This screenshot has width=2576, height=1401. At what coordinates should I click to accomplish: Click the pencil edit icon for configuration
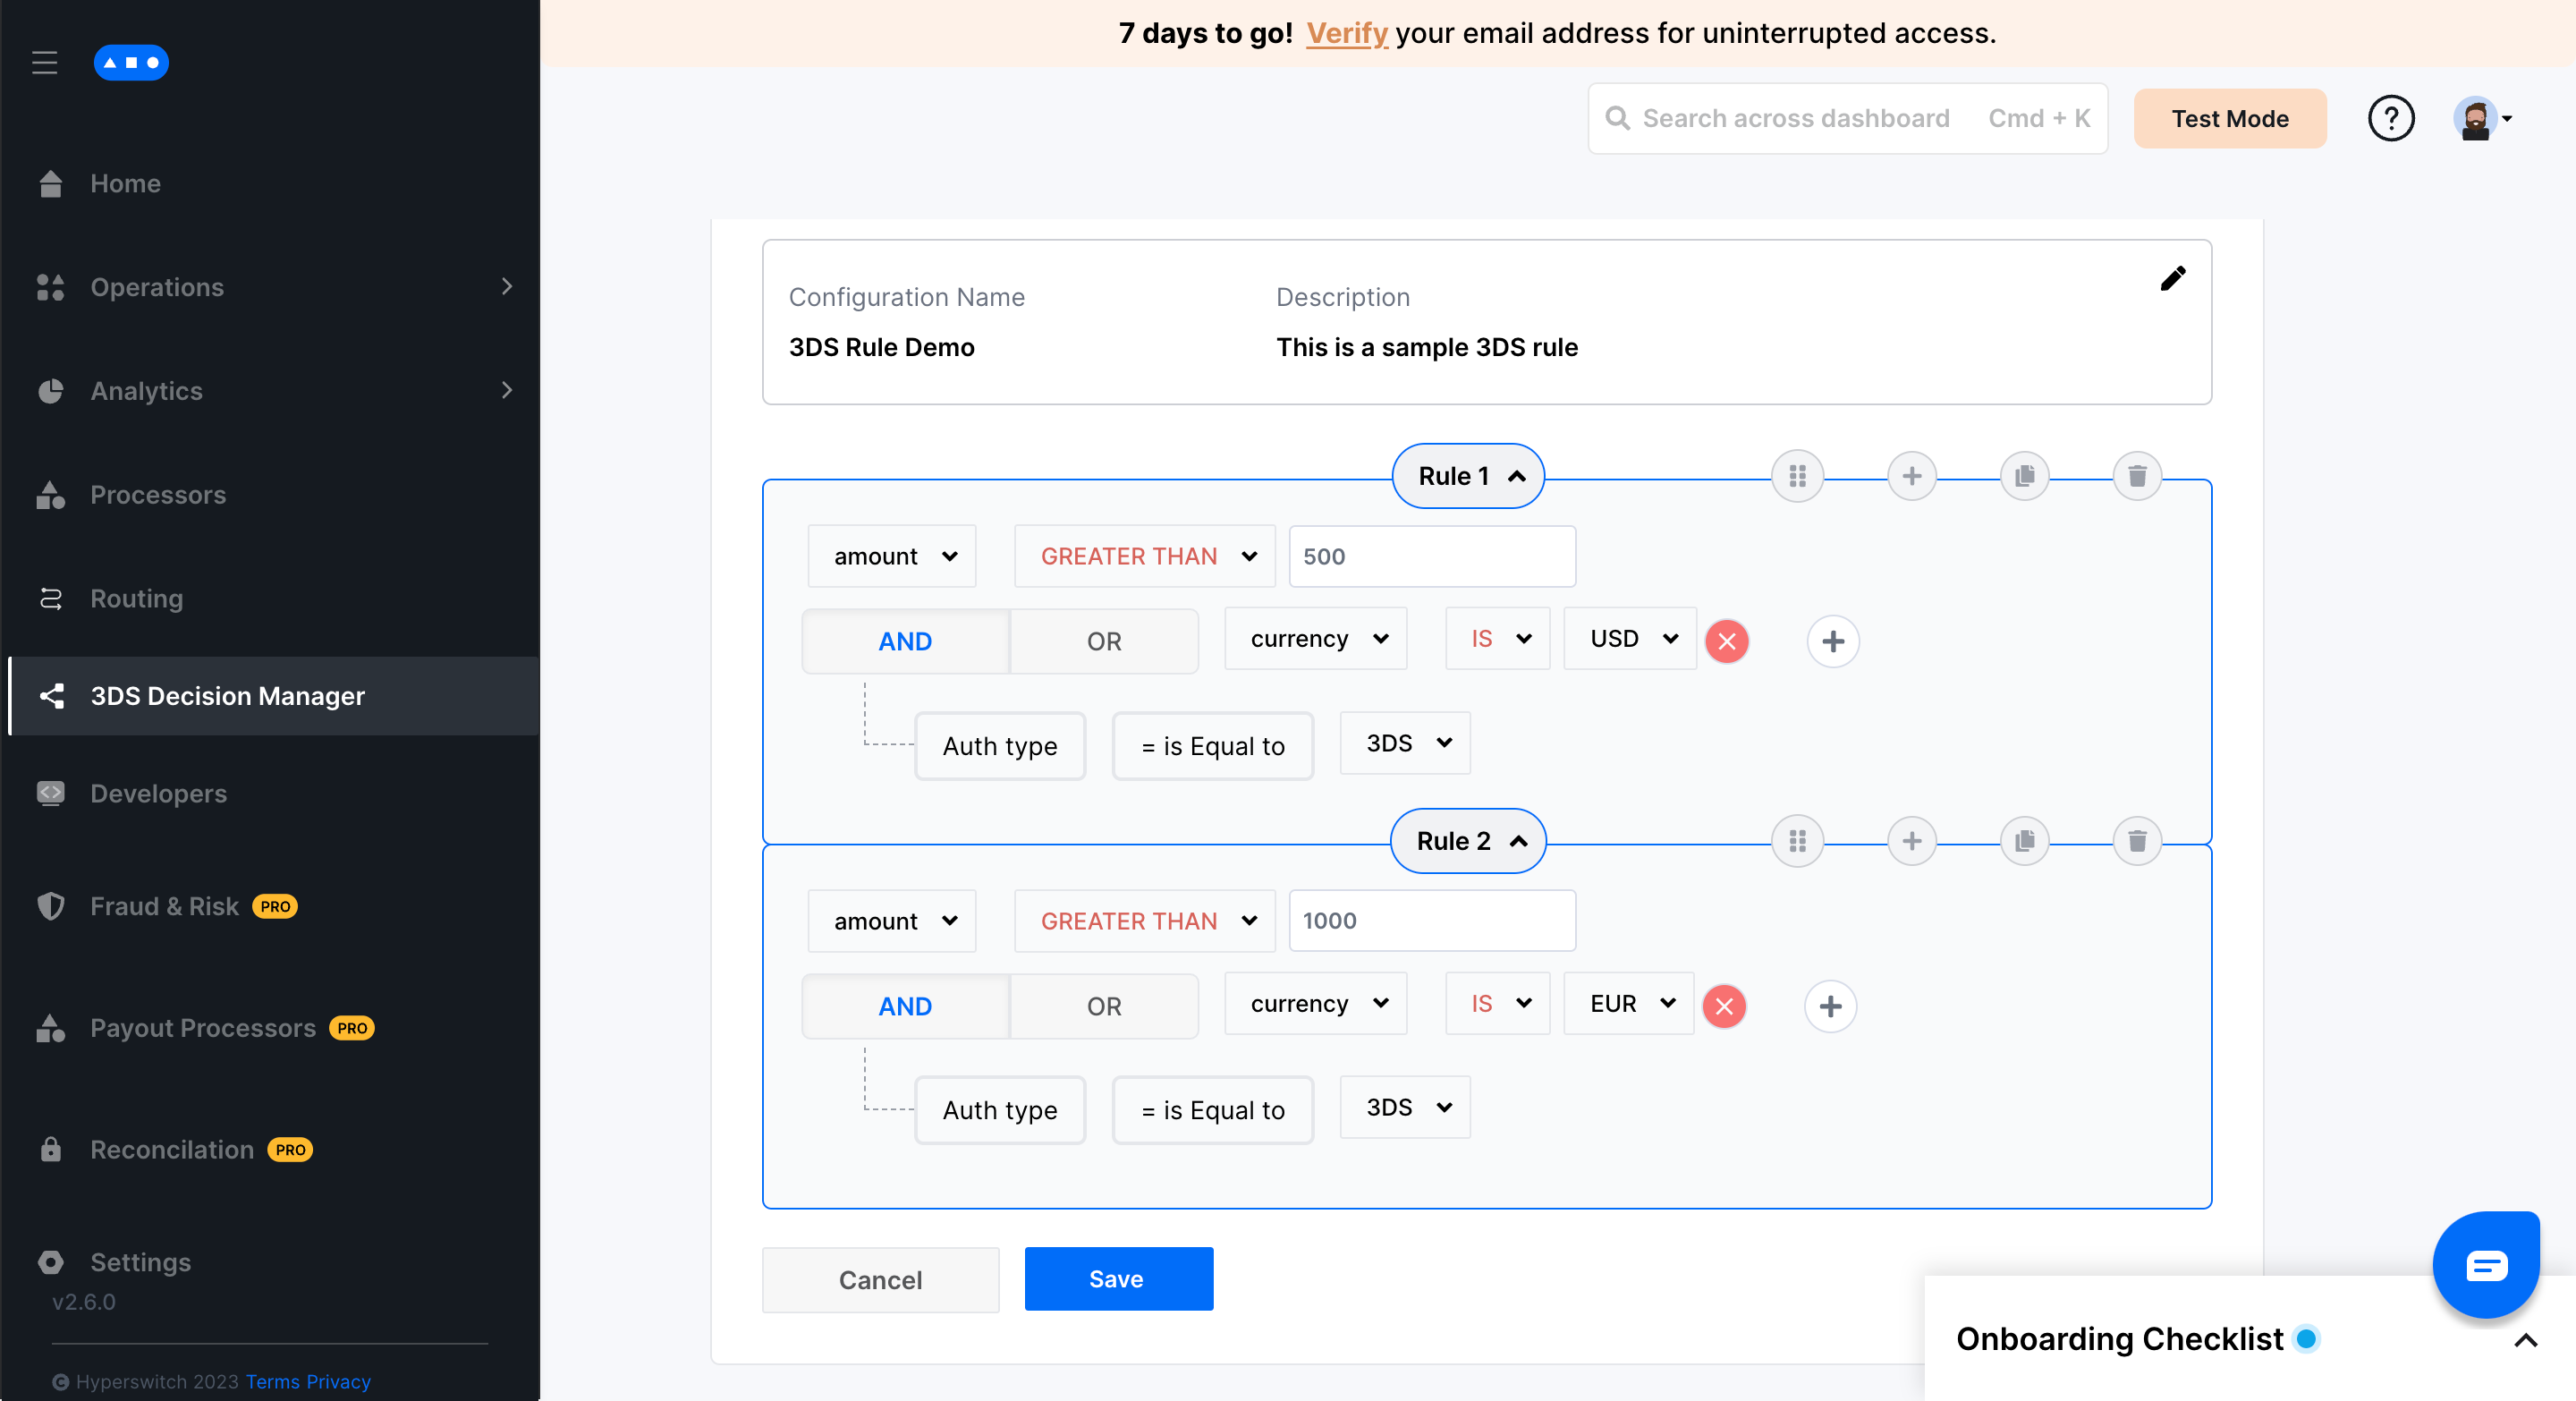[x=2172, y=278]
